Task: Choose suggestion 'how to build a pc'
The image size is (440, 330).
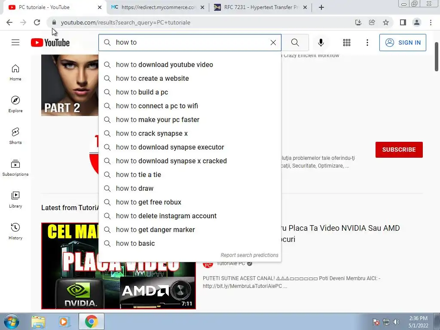Action: click(189, 92)
